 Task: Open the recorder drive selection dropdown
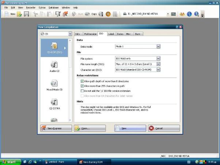(168, 14)
